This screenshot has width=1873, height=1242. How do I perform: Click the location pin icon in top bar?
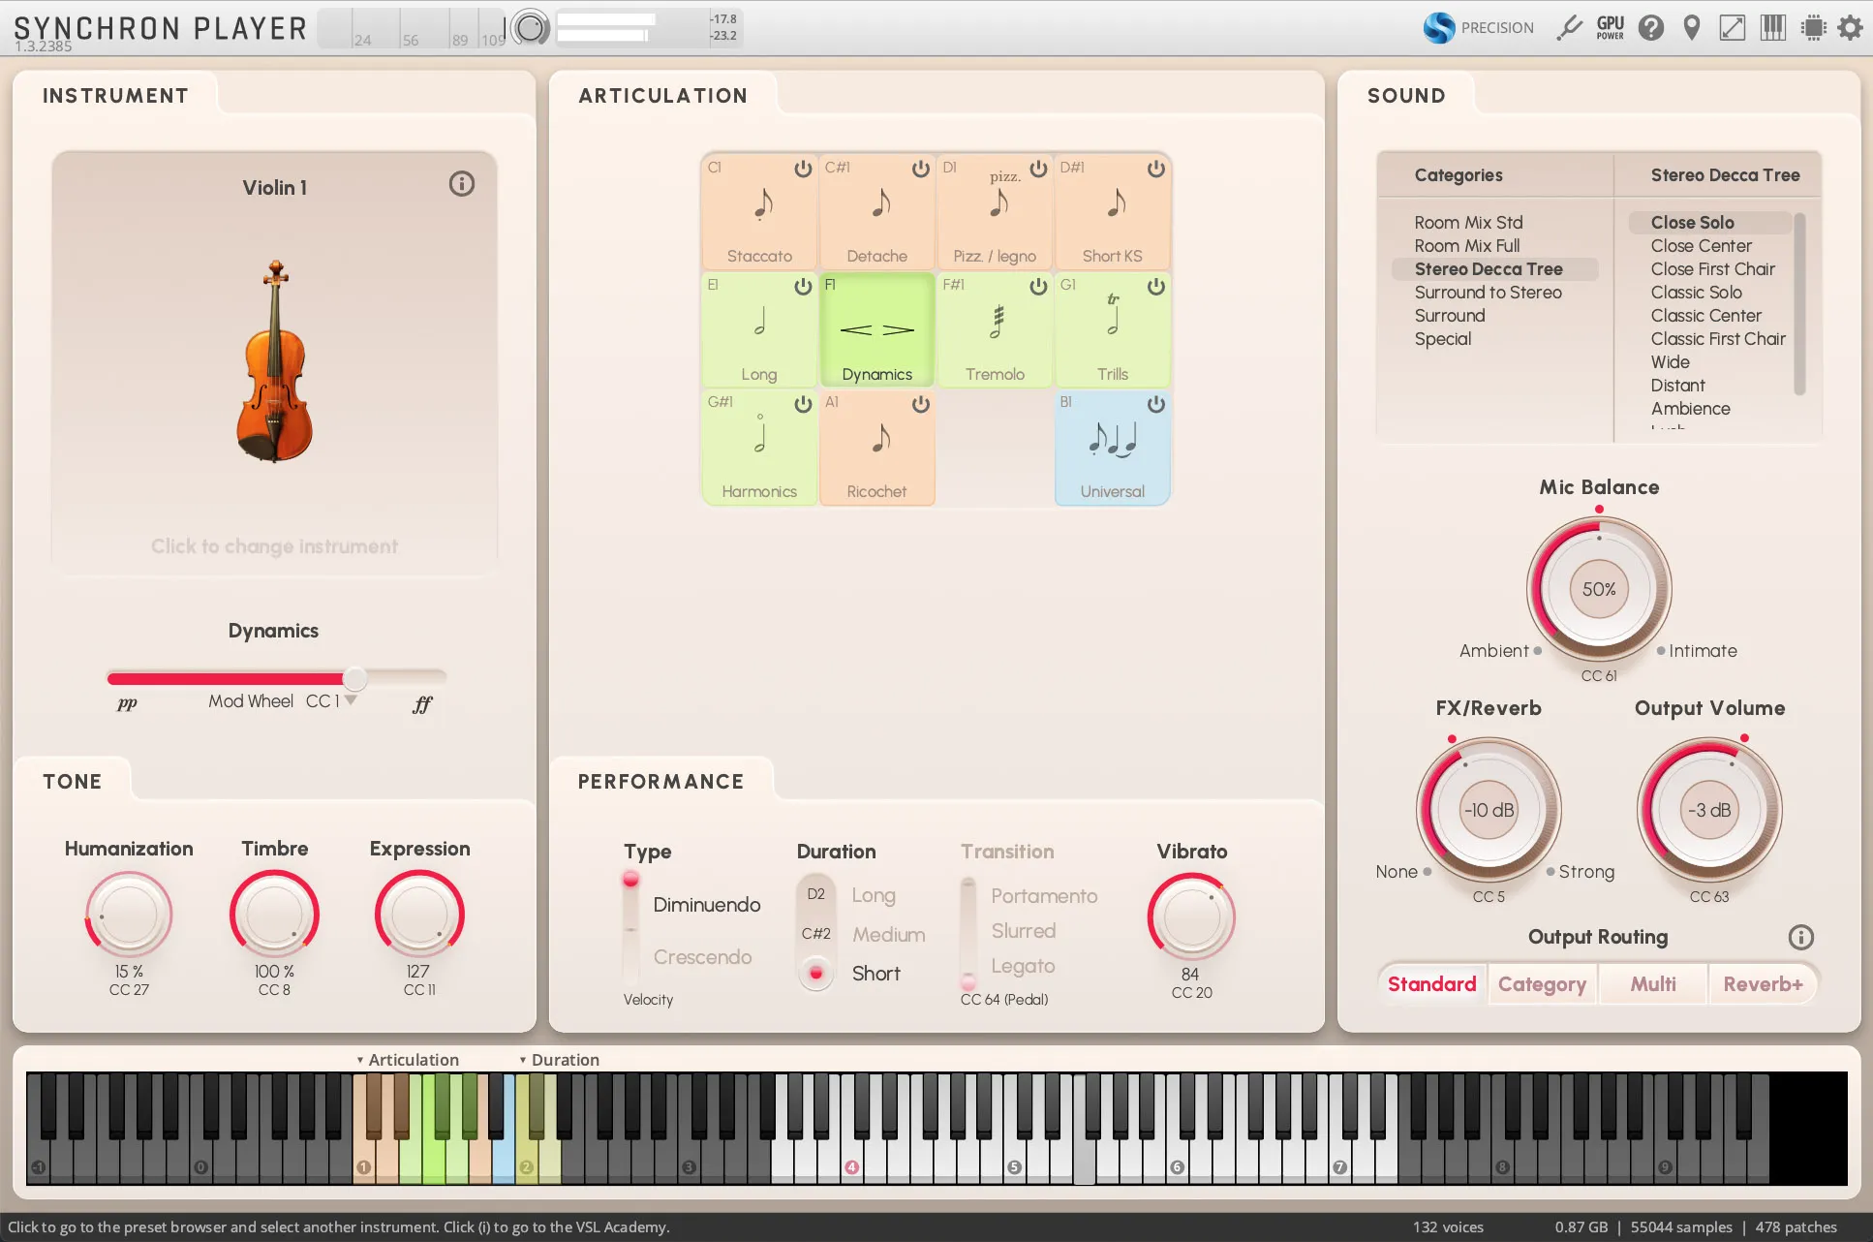[x=1692, y=28]
